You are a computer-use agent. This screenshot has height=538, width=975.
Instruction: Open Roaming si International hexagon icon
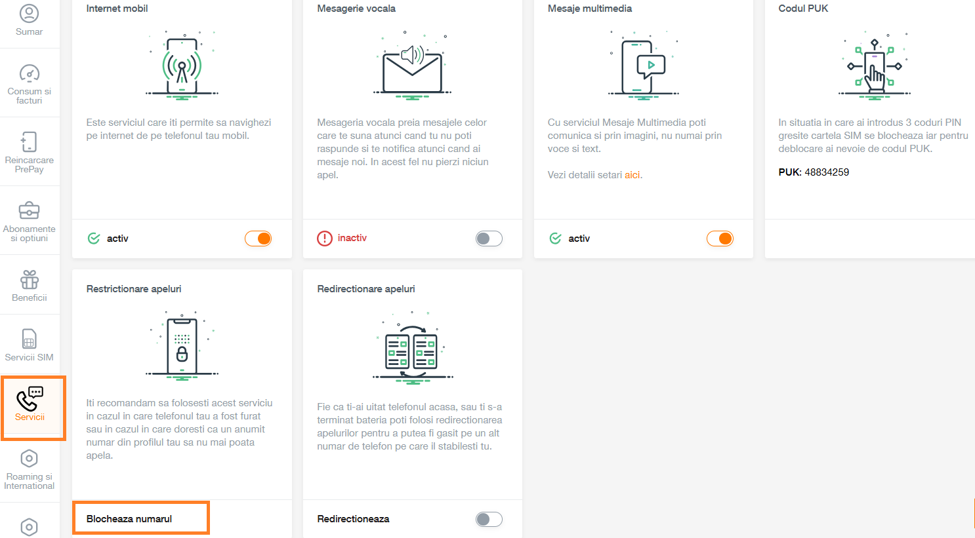coord(29,458)
